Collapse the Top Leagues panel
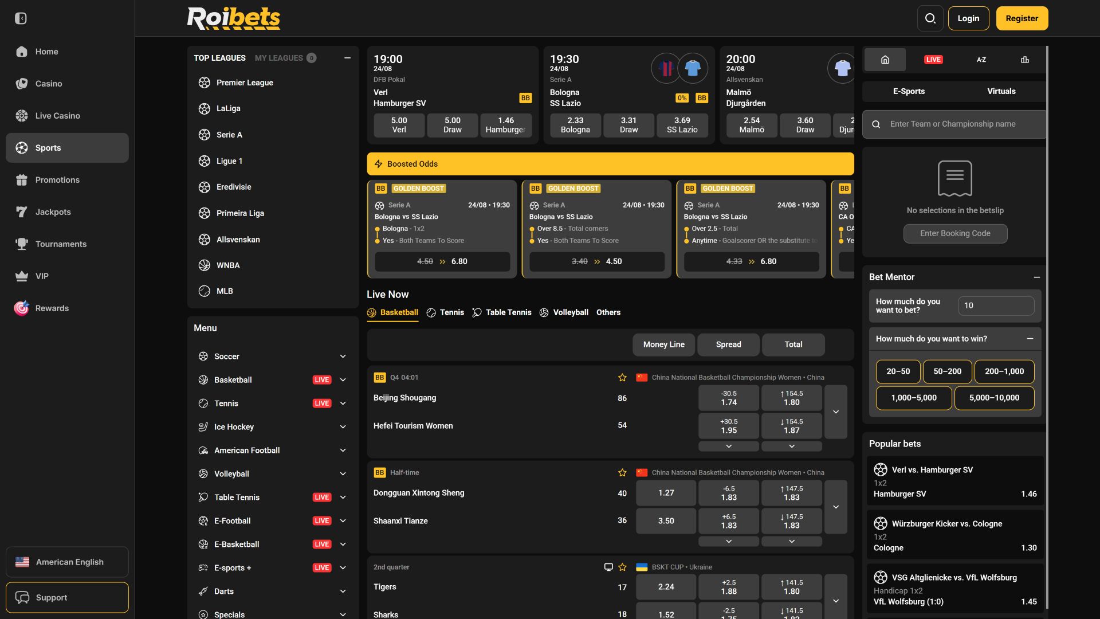The image size is (1100, 619). point(347,58)
